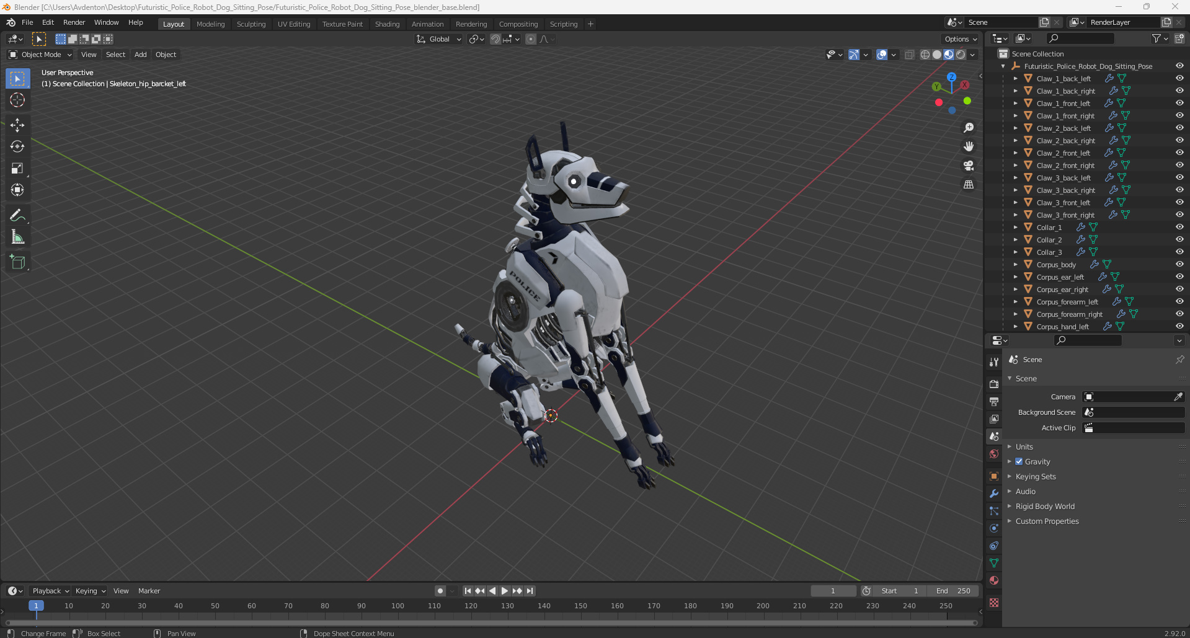The height and width of the screenshot is (638, 1190).
Task: Open the Object properties tab
Action: [994, 476]
